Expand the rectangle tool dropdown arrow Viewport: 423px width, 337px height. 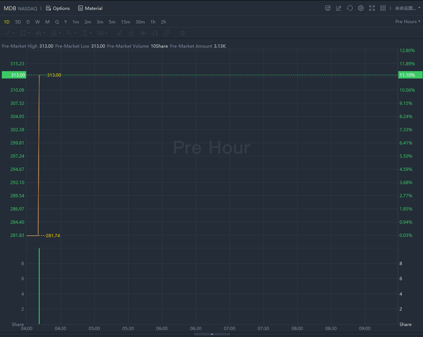pyautogui.click(x=29, y=33)
